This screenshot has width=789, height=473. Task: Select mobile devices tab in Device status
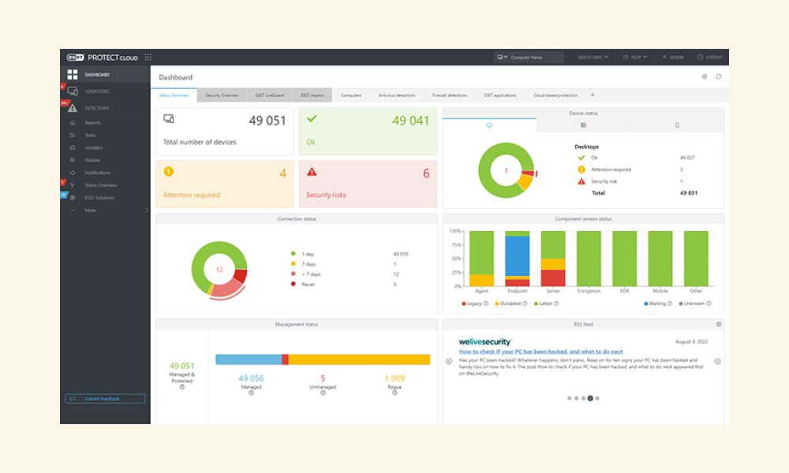pyautogui.click(x=677, y=125)
